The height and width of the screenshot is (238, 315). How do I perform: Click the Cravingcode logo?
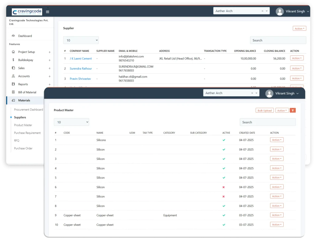(x=27, y=12)
